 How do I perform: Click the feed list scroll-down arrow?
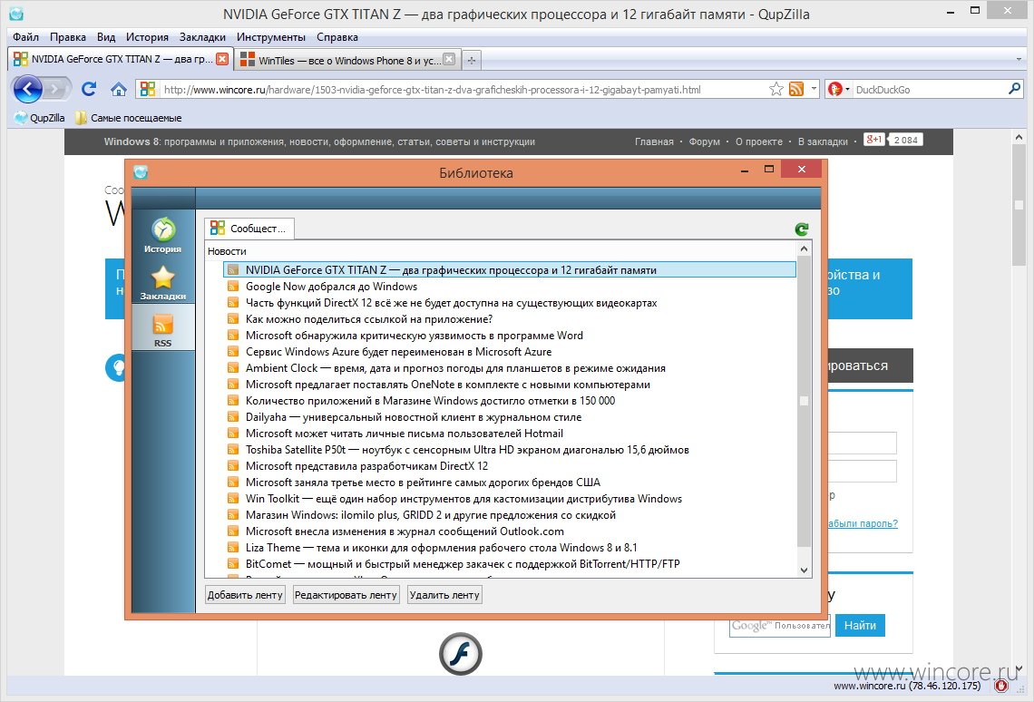click(x=804, y=570)
